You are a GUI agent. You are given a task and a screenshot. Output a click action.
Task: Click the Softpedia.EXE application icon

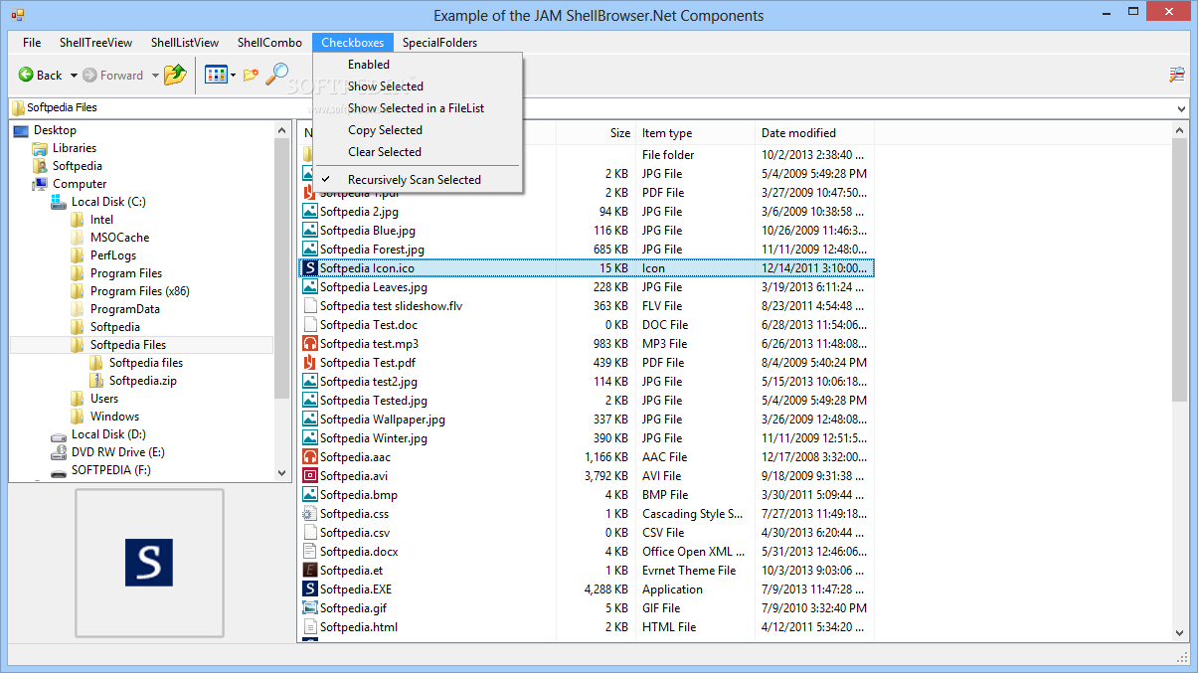pyautogui.click(x=310, y=589)
